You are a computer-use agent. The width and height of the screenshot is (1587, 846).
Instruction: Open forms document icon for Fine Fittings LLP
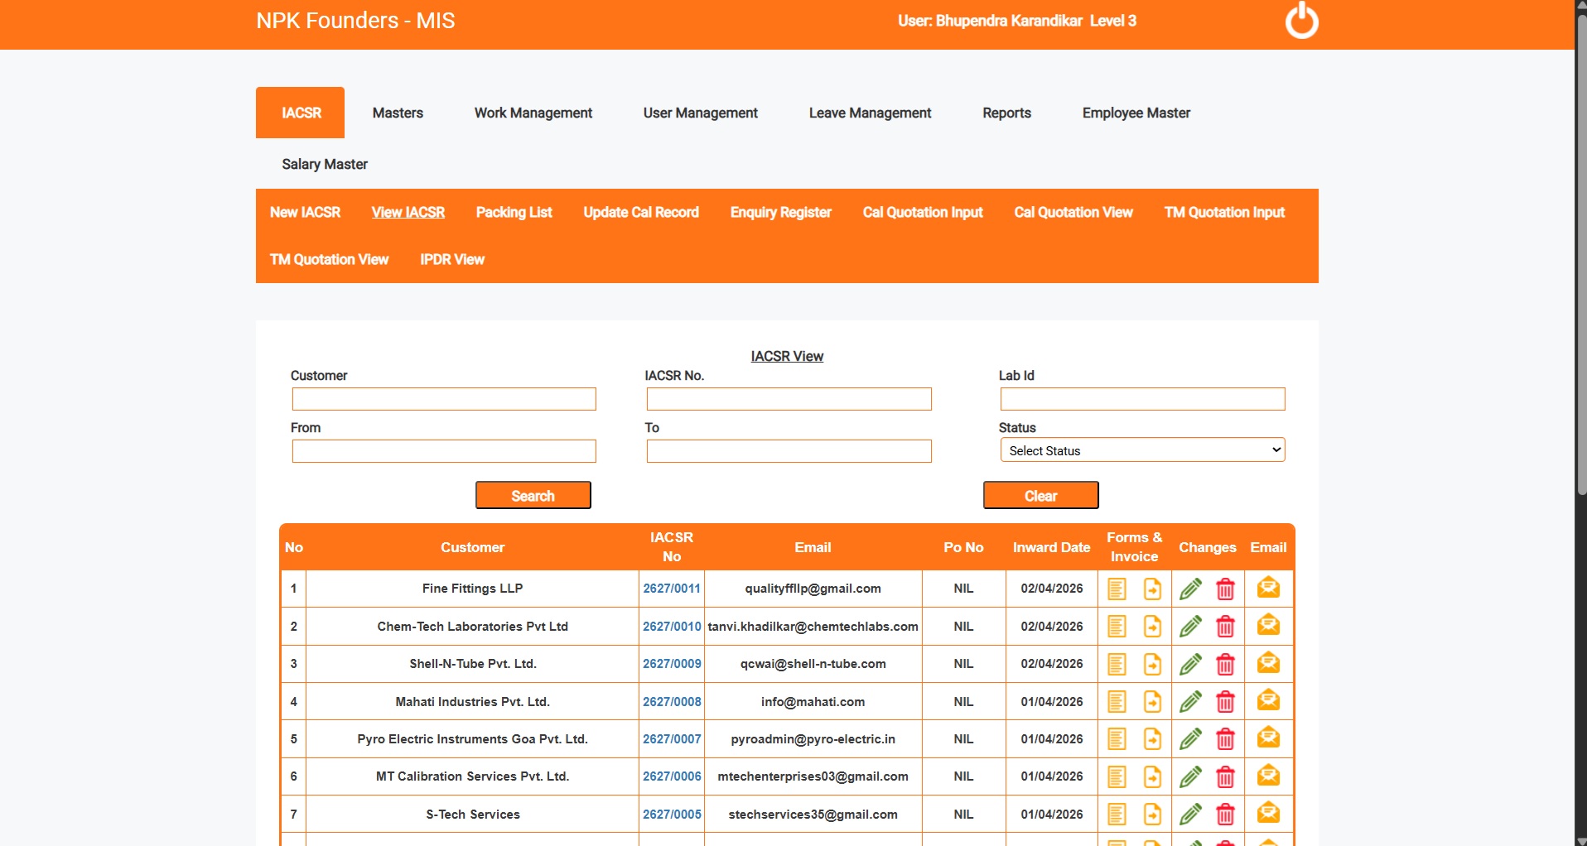[1117, 589]
